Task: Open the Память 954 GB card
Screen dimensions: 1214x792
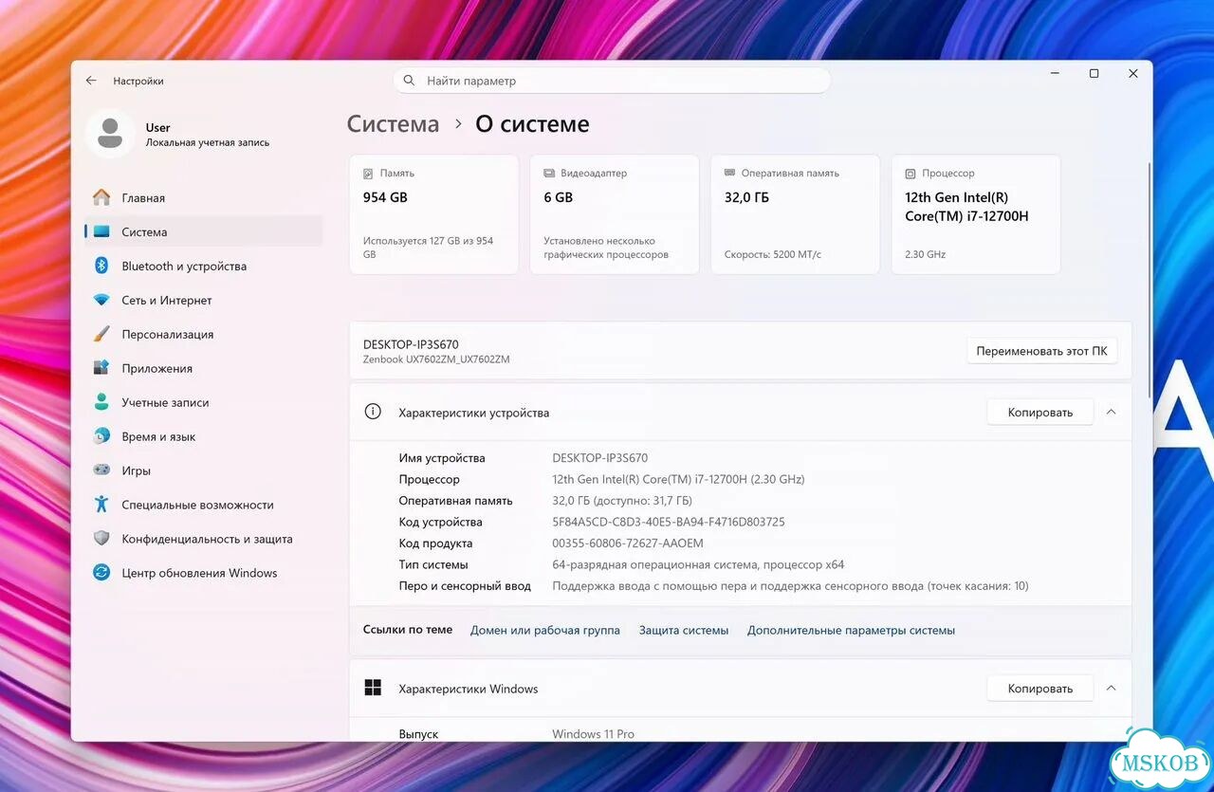Action: [433, 214]
